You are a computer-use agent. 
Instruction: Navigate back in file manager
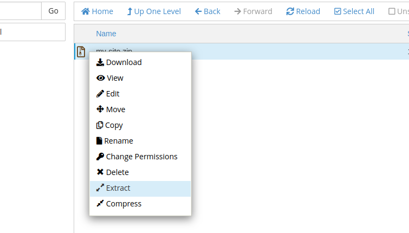pyautogui.click(x=207, y=11)
